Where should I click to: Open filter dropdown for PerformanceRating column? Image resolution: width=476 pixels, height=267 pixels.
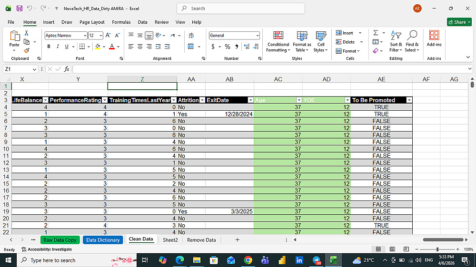[105, 100]
